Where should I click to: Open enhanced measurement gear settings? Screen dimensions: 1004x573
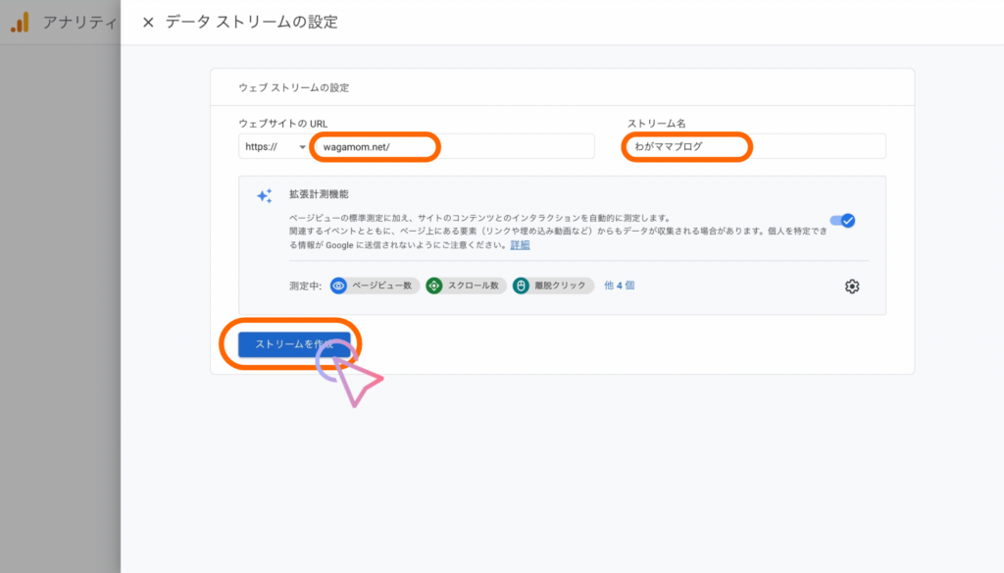[x=852, y=286]
